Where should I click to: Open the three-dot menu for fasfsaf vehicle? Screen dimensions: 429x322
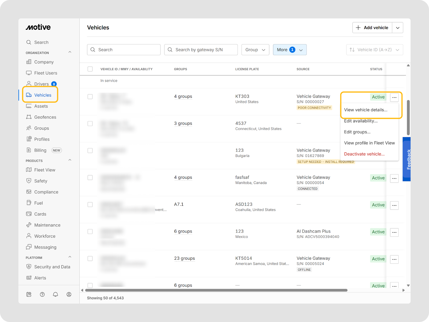(394, 178)
